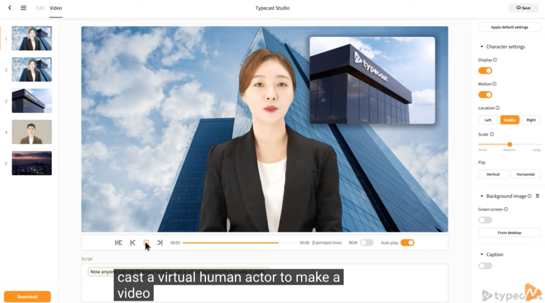Show info for Scale setting

(492, 134)
